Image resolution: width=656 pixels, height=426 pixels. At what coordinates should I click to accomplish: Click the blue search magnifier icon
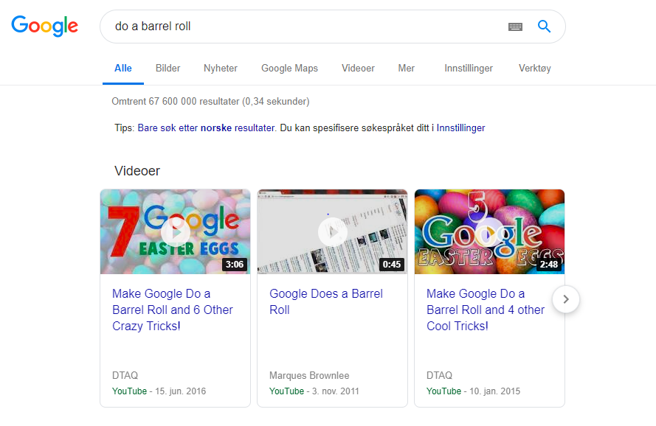click(x=544, y=27)
